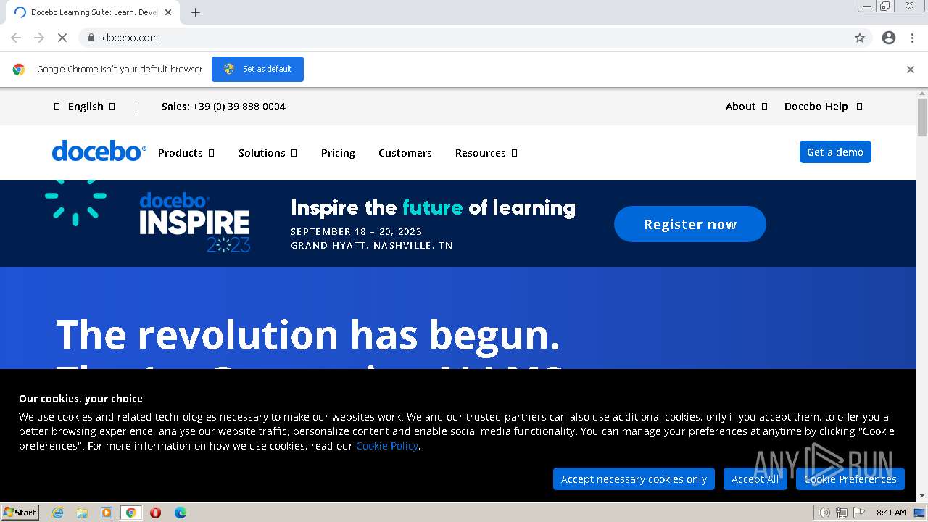Expand the English language dropdown
Screen dimensions: 928x522
pos(85,107)
